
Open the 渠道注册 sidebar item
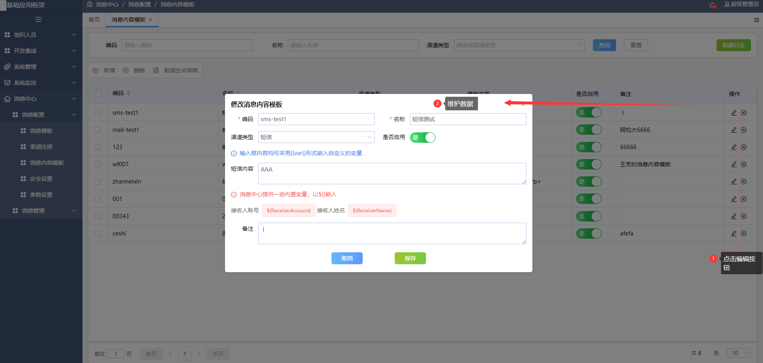coord(41,147)
